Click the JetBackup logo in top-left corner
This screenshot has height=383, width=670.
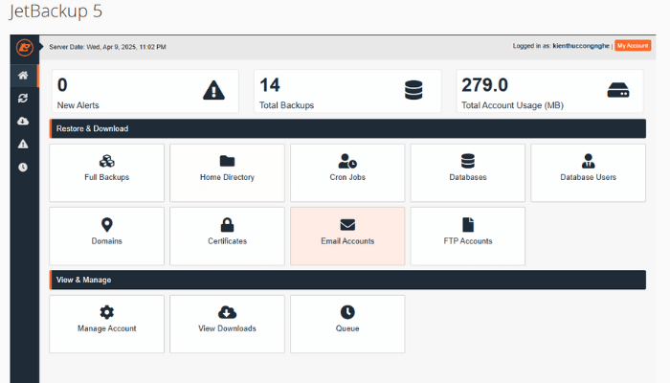pyautogui.click(x=24, y=47)
